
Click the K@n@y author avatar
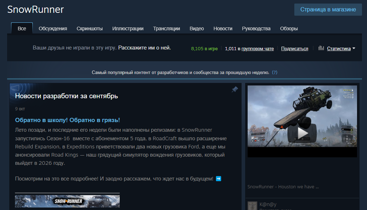252,206
